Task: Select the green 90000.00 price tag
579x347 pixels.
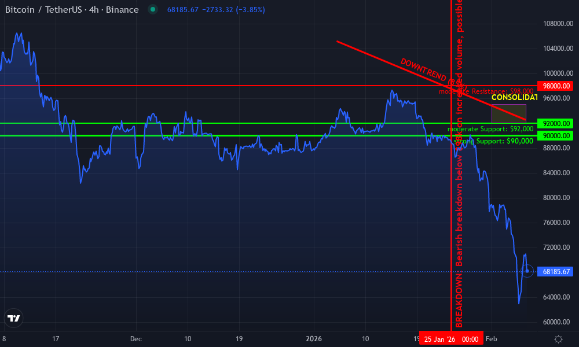Action: [555, 135]
